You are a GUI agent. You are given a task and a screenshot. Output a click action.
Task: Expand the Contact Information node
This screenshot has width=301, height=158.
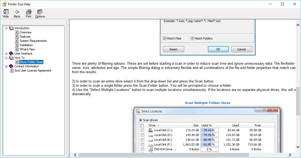6,66
